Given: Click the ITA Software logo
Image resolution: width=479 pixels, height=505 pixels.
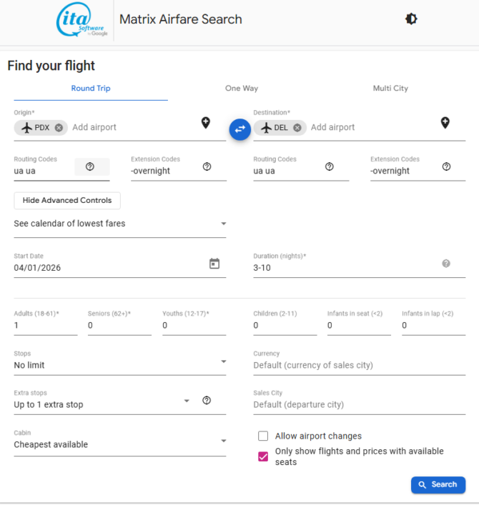Looking at the screenshot, I should pos(82,21).
